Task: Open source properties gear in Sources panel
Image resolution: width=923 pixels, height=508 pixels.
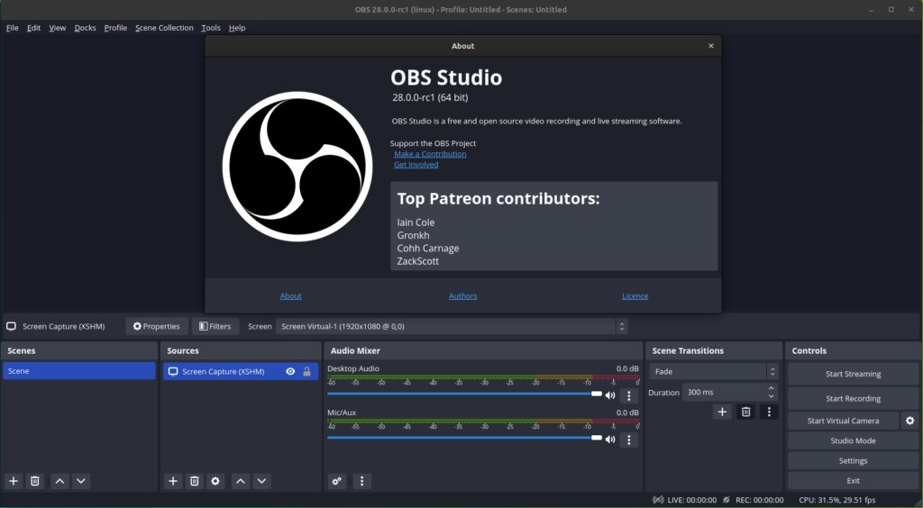Action: (x=215, y=481)
